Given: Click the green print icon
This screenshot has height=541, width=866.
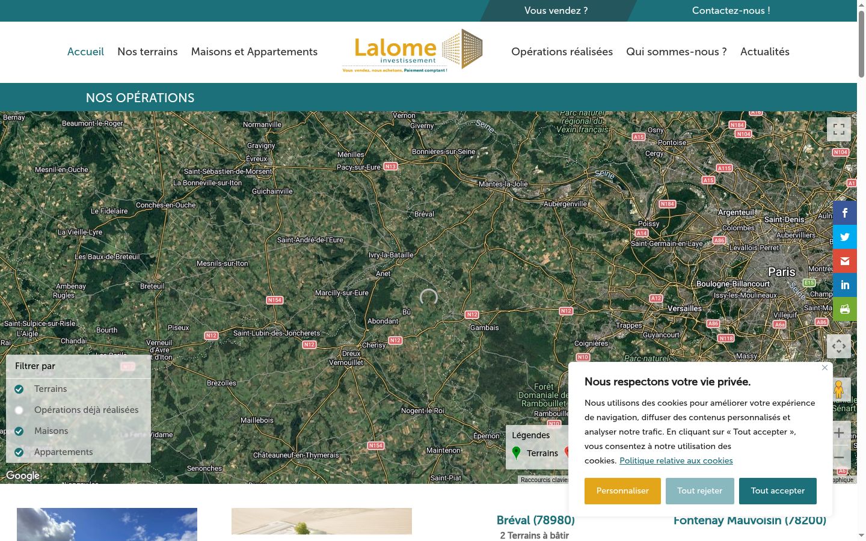Looking at the screenshot, I should point(844,309).
